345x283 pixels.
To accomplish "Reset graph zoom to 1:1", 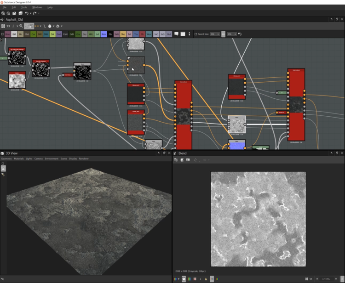I will coord(8,26).
